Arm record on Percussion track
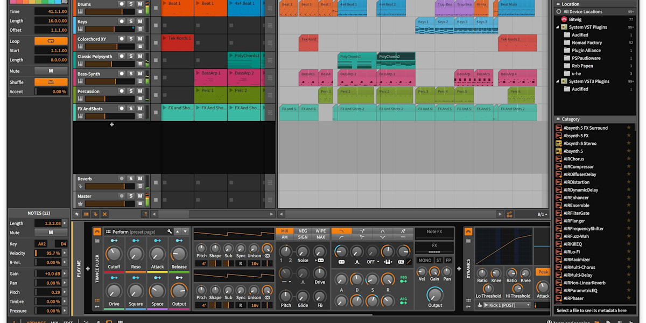This screenshot has width=646, height=323. pyautogui.click(x=122, y=91)
